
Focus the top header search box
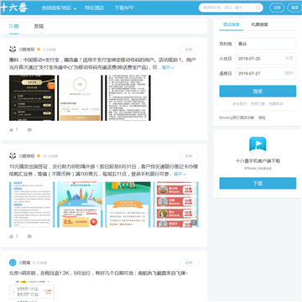tap(231, 8)
